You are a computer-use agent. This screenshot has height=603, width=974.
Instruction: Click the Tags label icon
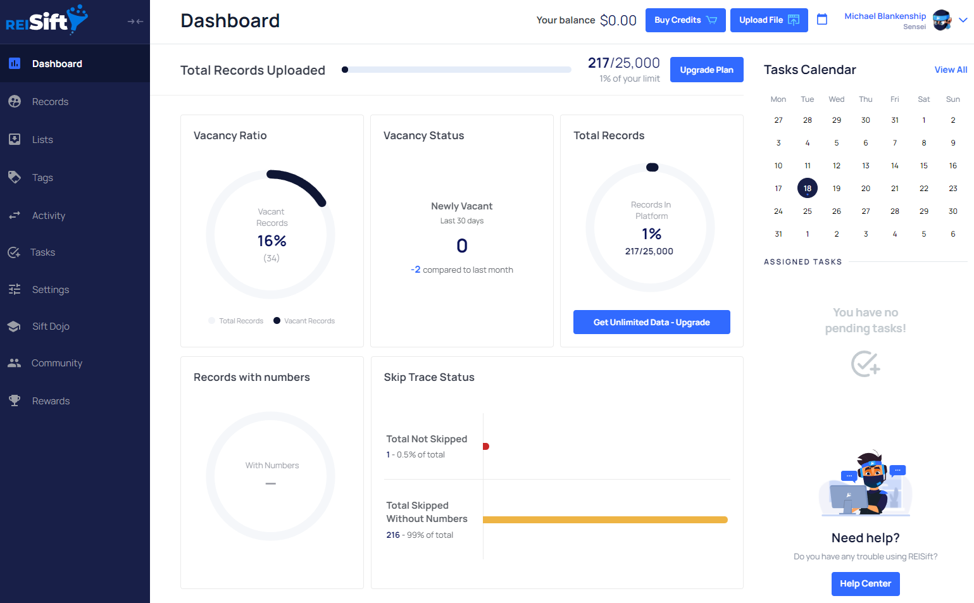15,177
